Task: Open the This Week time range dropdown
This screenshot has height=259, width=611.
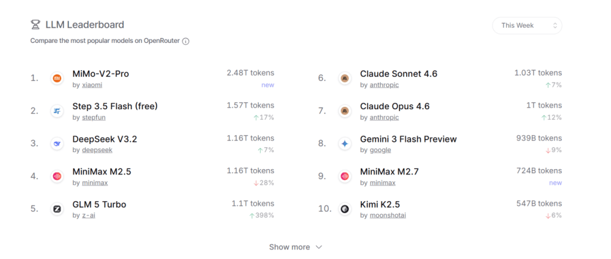Action: pos(527,25)
